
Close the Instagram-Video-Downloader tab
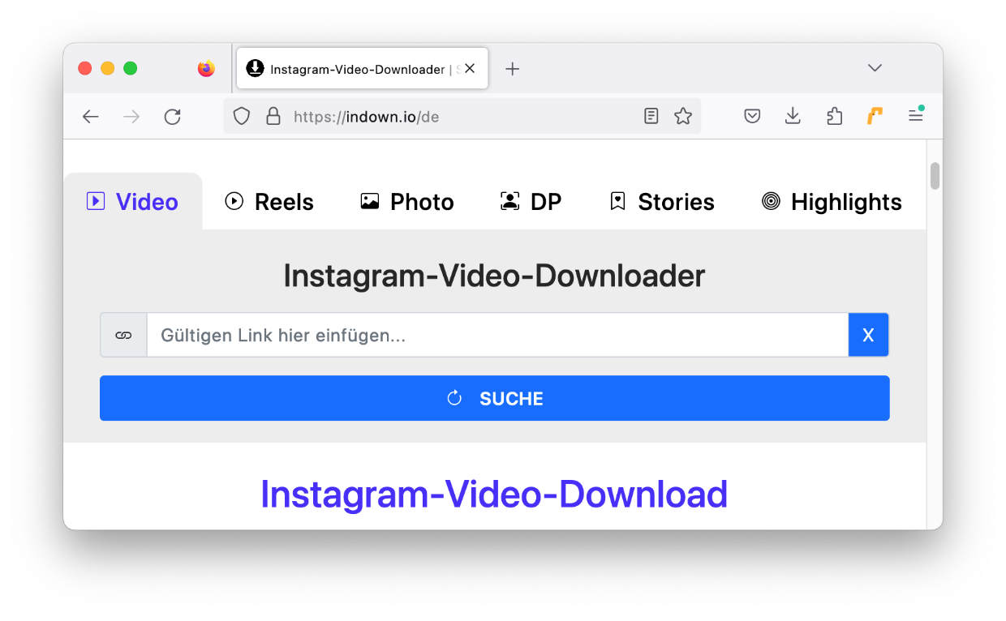470,69
